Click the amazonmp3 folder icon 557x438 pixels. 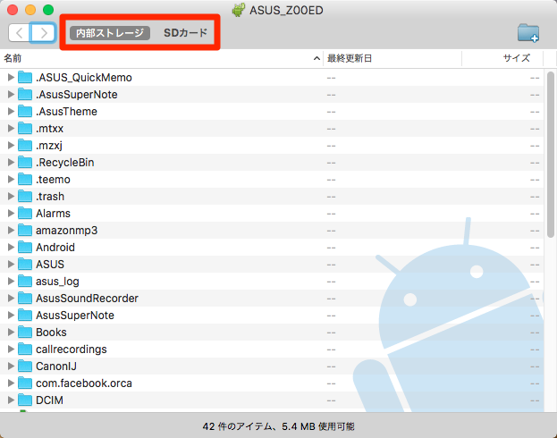(x=25, y=230)
